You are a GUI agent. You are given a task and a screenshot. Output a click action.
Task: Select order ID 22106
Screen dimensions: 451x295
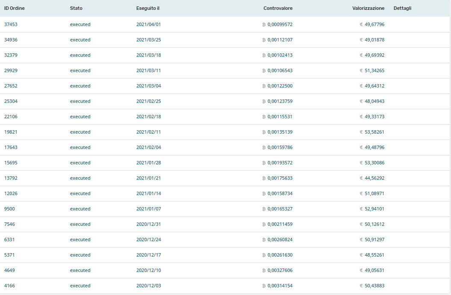pyautogui.click(x=11, y=117)
